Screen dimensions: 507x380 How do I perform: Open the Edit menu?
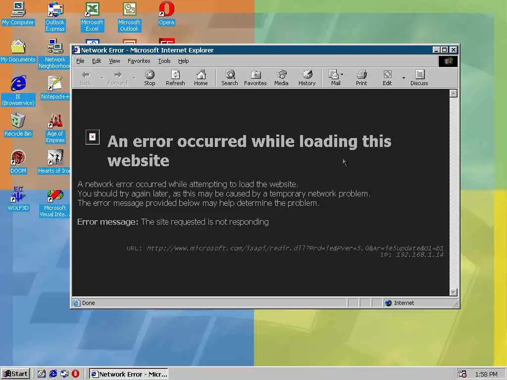point(97,61)
